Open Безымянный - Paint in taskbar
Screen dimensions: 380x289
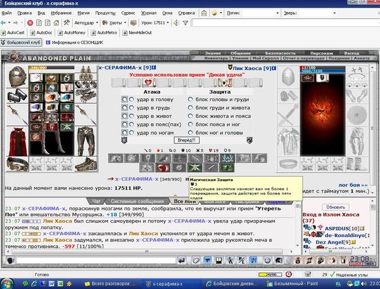[x=293, y=284]
